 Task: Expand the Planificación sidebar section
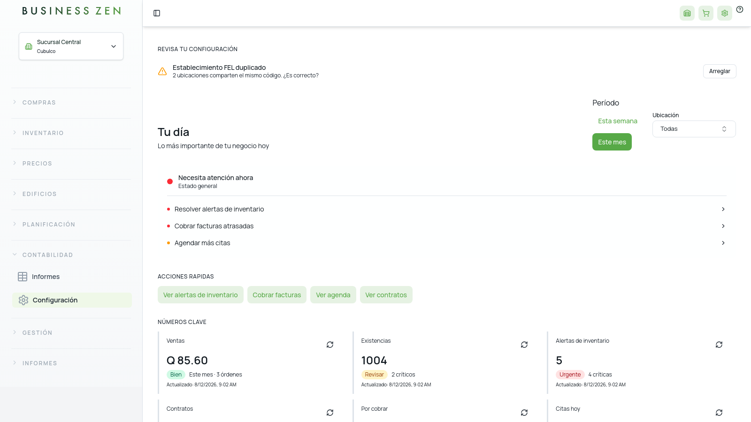71,225
